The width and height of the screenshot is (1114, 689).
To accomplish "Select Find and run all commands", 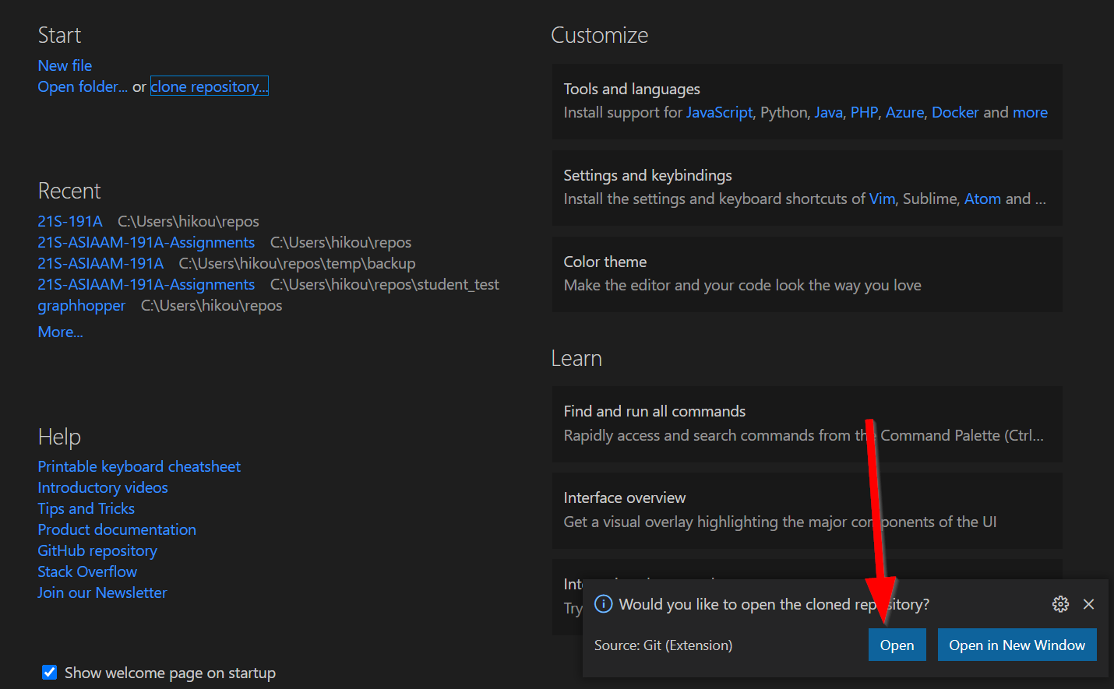I will [806, 424].
